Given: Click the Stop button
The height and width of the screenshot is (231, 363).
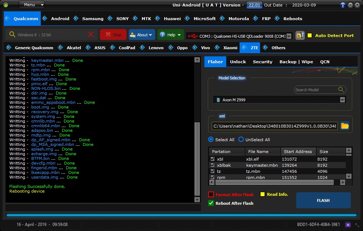Looking at the screenshot, I should (113, 35).
